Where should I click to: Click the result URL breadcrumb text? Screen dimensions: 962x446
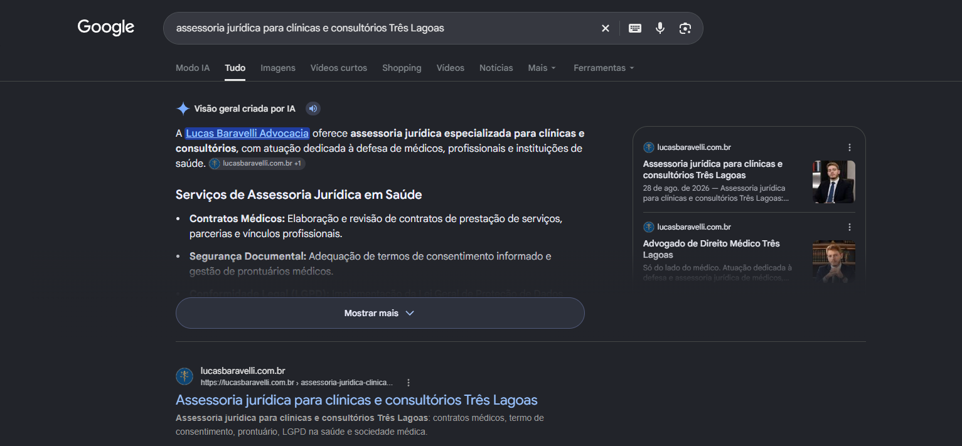pos(297,383)
